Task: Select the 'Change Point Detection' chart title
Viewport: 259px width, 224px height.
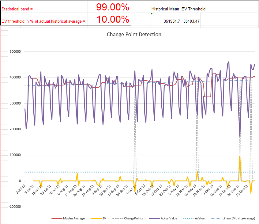Action: 134,34
